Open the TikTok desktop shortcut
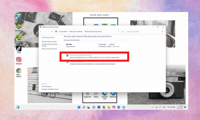 click(x=19, y=49)
